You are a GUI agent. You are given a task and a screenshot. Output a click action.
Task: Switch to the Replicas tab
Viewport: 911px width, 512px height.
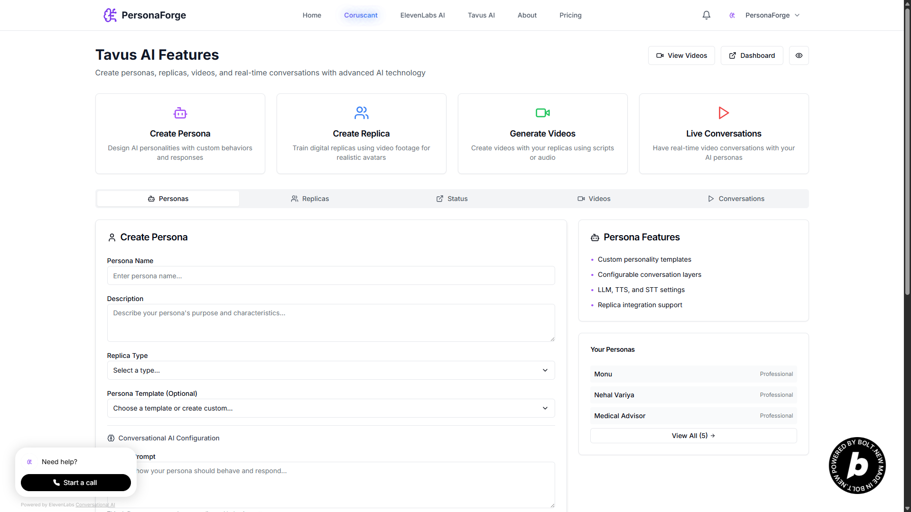coord(310,199)
